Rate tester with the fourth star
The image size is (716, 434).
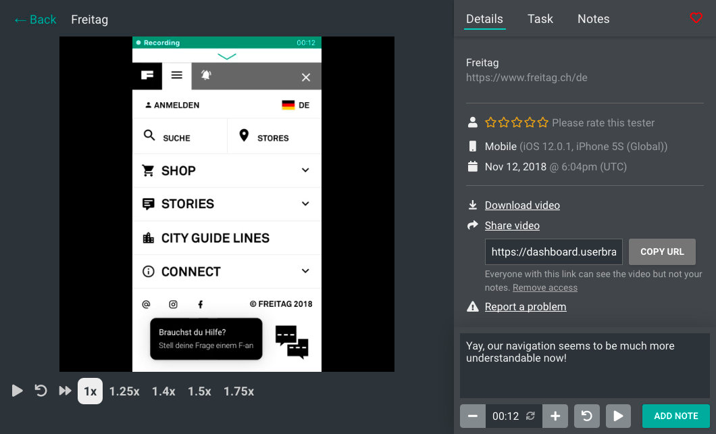point(530,122)
